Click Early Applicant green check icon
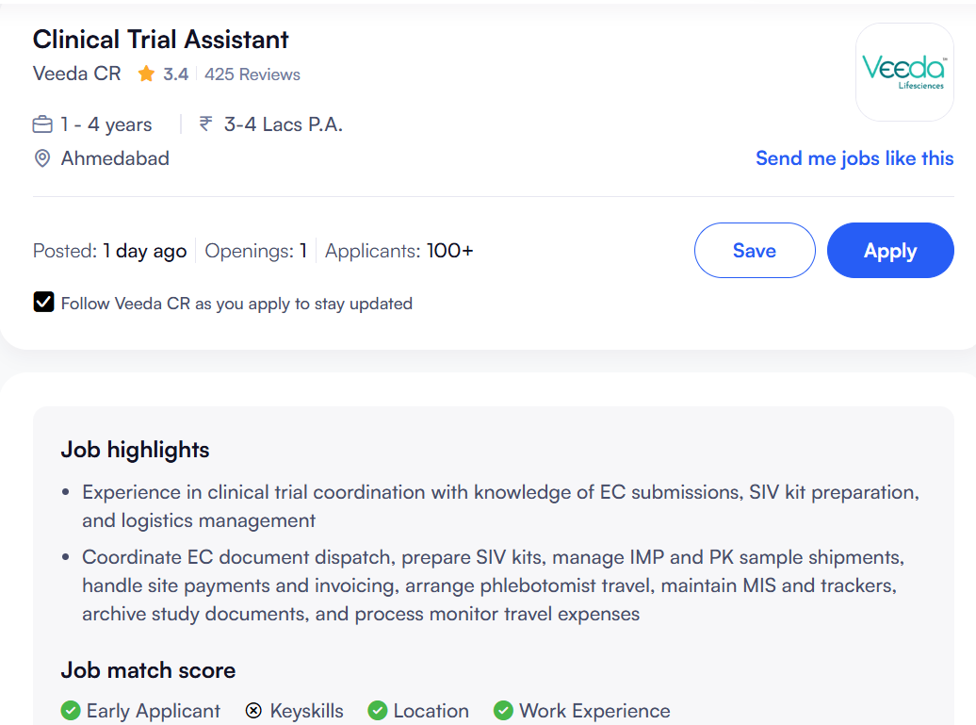The height and width of the screenshot is (725, 976). 71,711
